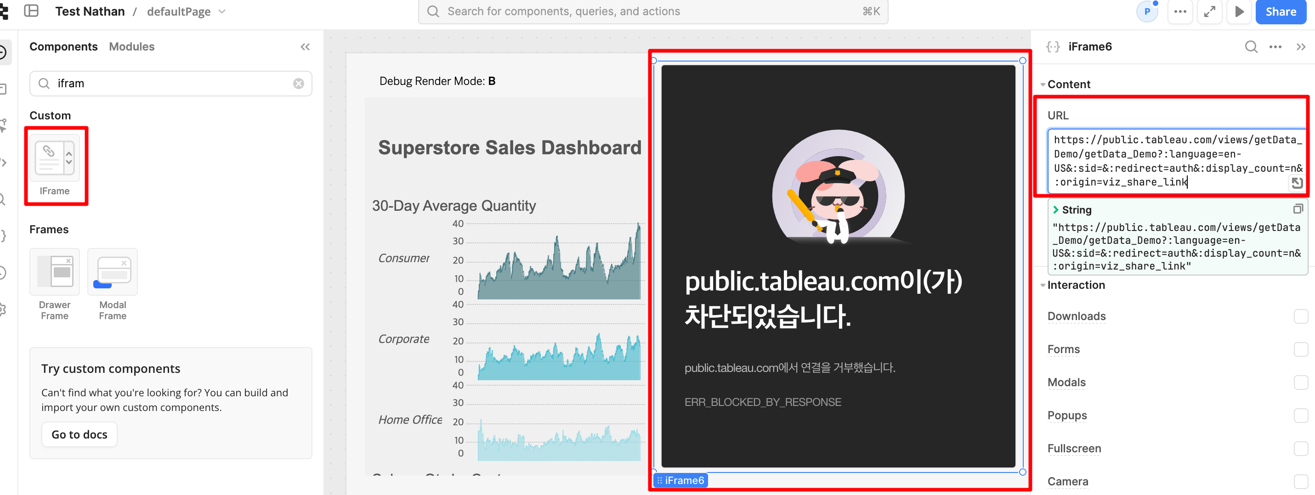Click the user avatar P

(1147, 12)
